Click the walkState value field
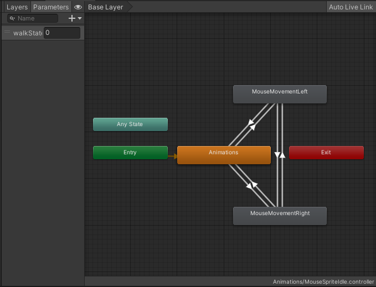This screenshot has height=287, width=376. [x=61, y=33]
